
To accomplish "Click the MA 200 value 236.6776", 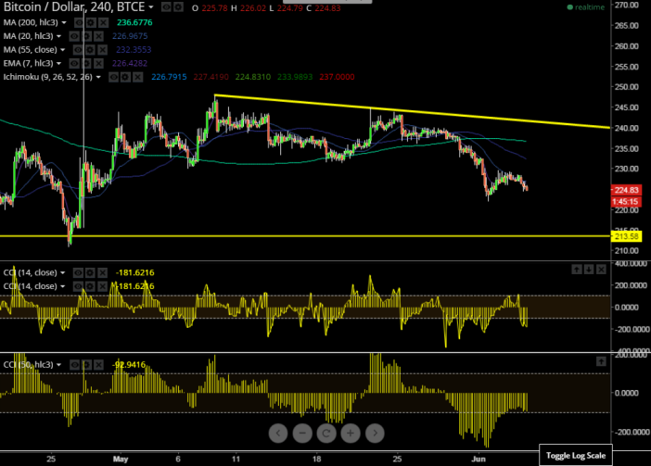I will pyautogui.click(x=134, y=22).
